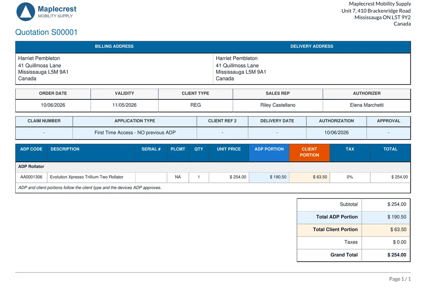The width and height of the screenshot is (426, 301).
Task: Click the CLIENT REF 2 header
Action: coord(222,121)
